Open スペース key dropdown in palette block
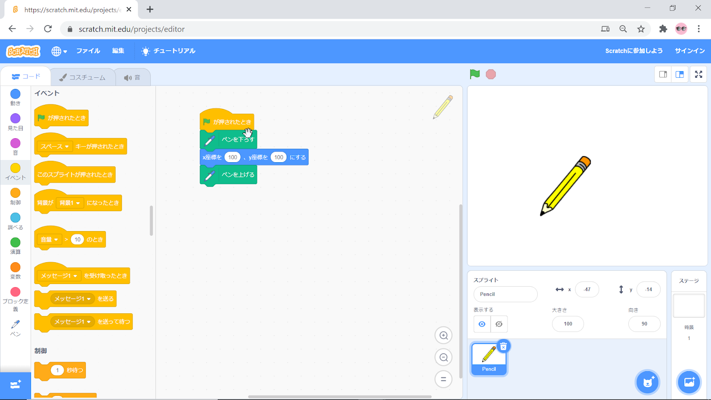711x400 pixels. tap(55, 146)
